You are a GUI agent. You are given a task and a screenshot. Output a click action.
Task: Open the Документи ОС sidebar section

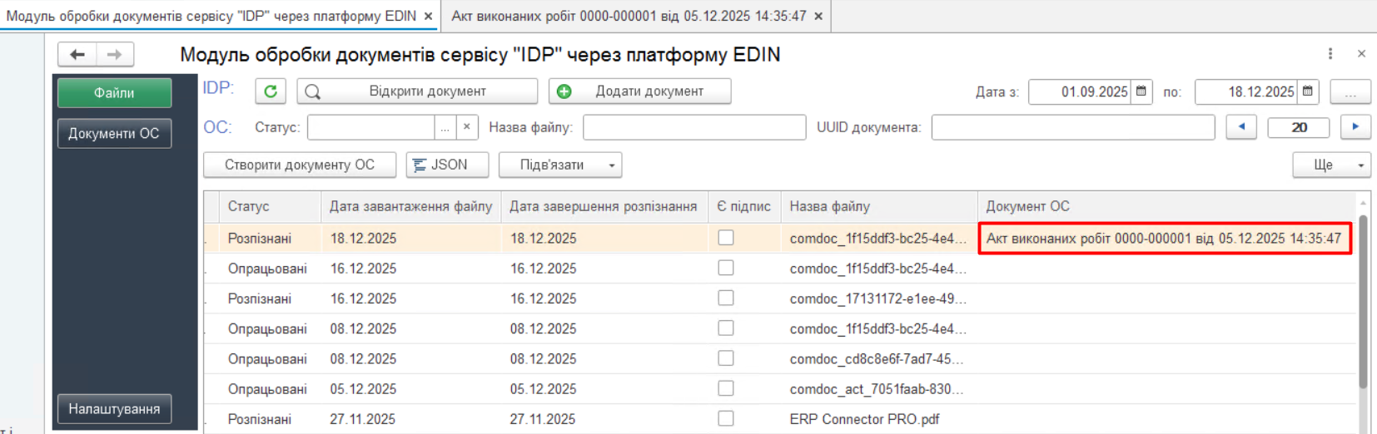[x=114, y=134]
